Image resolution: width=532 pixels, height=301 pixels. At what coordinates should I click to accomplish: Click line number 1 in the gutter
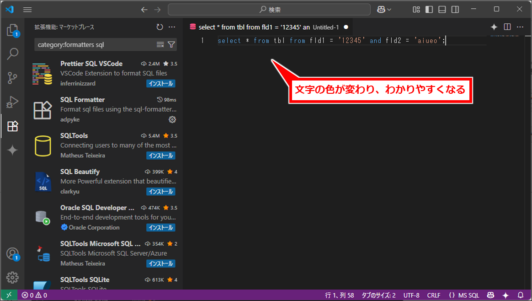coord(202,40)
